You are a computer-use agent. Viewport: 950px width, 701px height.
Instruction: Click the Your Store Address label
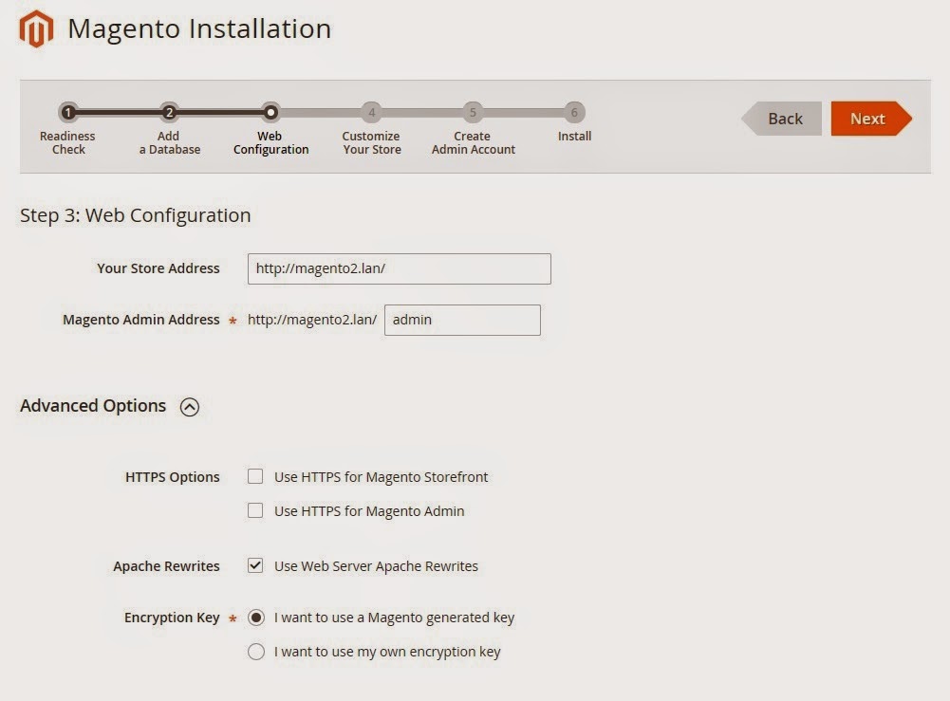158,268
